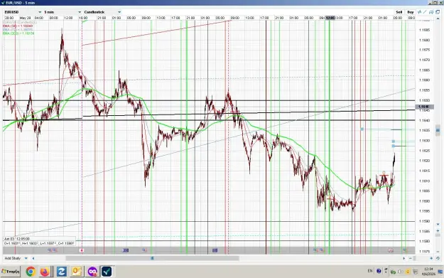The width and height of the screenshot is (444, 278).
Task: Click the active trading platform taskbar icon
Action: click(x=107, y=272)
